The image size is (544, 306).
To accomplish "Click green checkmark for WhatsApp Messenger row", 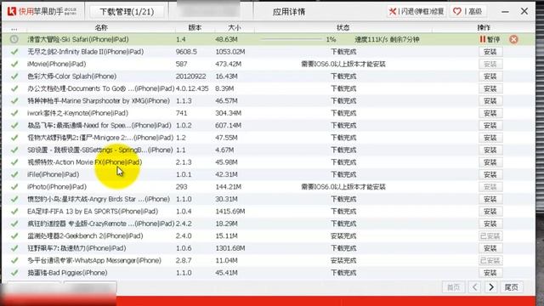I will (14, 261).
